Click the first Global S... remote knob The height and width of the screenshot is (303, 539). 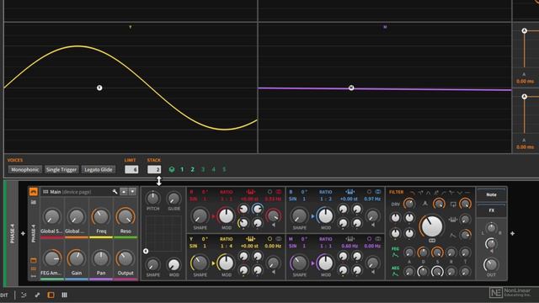point(52,217)
